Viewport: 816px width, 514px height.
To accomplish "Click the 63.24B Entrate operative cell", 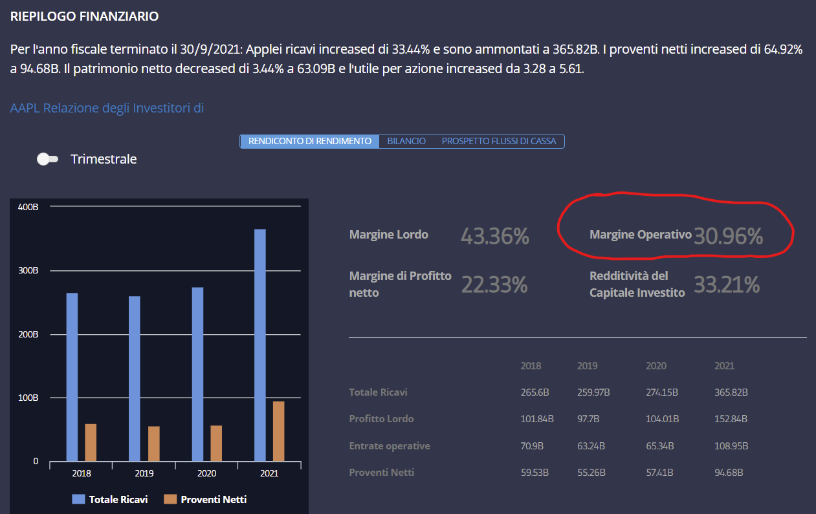I will point(591,446).
